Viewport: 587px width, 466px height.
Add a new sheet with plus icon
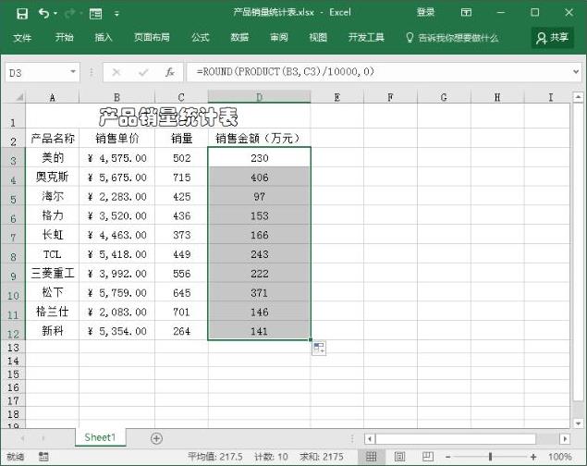tap(156, 438)
